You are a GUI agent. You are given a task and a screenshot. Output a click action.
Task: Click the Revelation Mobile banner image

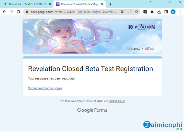(92, 36)
